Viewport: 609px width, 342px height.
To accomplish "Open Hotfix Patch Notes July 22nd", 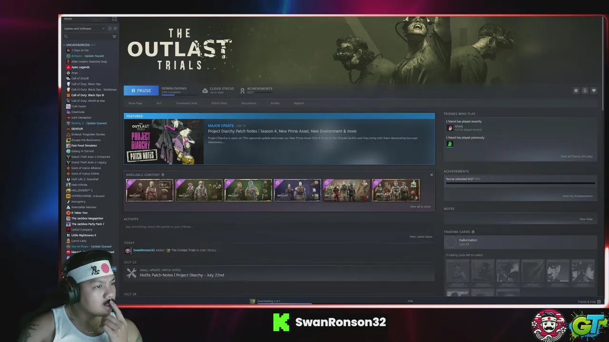I will 182,275.
